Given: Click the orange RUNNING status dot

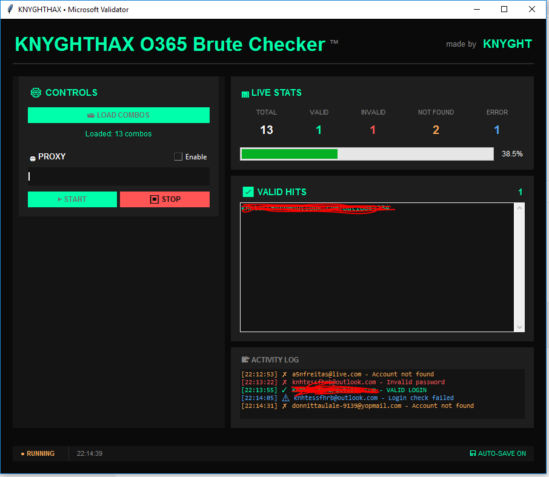Looking at the screenshot, I should coord(22,453).
